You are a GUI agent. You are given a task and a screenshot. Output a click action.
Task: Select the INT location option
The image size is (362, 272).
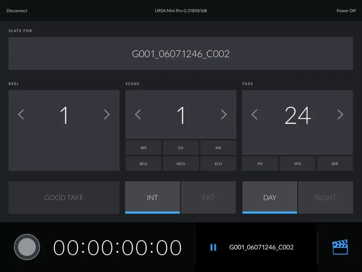click(152, 197)
